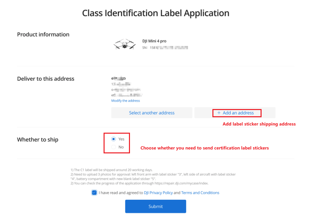Click the Whether to ship heading
315x223 pixels.
click(38, 140)
